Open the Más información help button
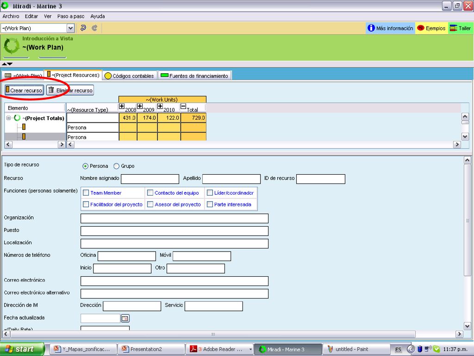 (390, 28)
